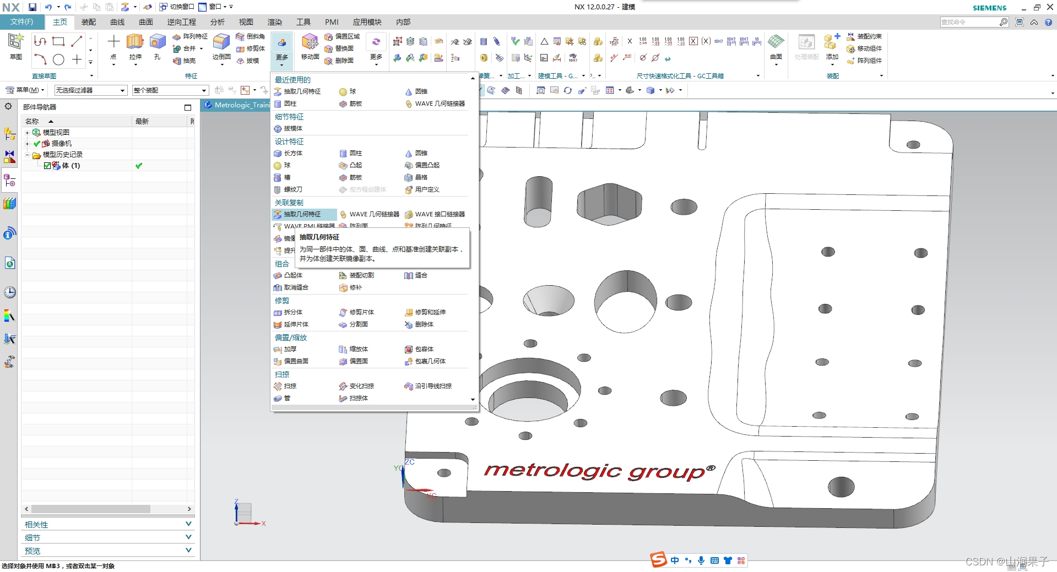Open the 草图 (Sketch) tool
The image size is (1057, 572).
pos(15,46)
